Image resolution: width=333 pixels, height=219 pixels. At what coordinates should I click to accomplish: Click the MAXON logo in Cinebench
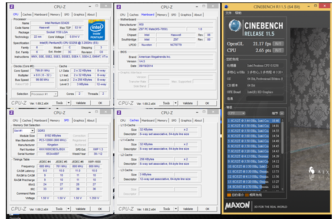pos(238,205)
